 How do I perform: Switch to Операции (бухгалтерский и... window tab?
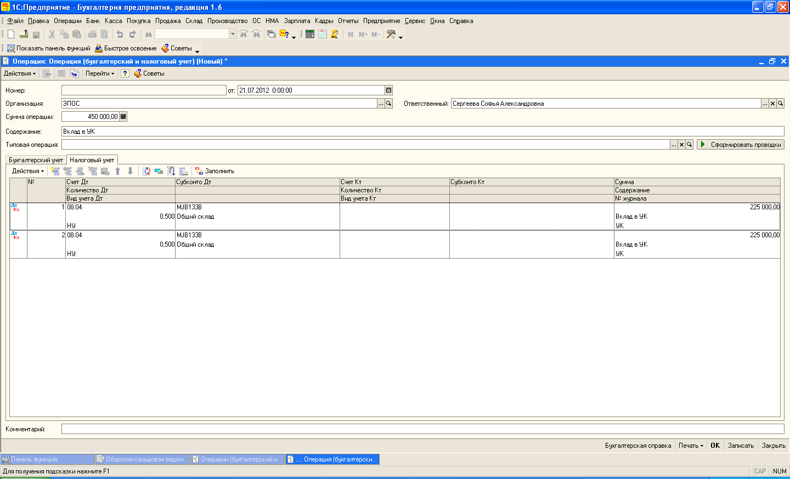tap(238, 459)
